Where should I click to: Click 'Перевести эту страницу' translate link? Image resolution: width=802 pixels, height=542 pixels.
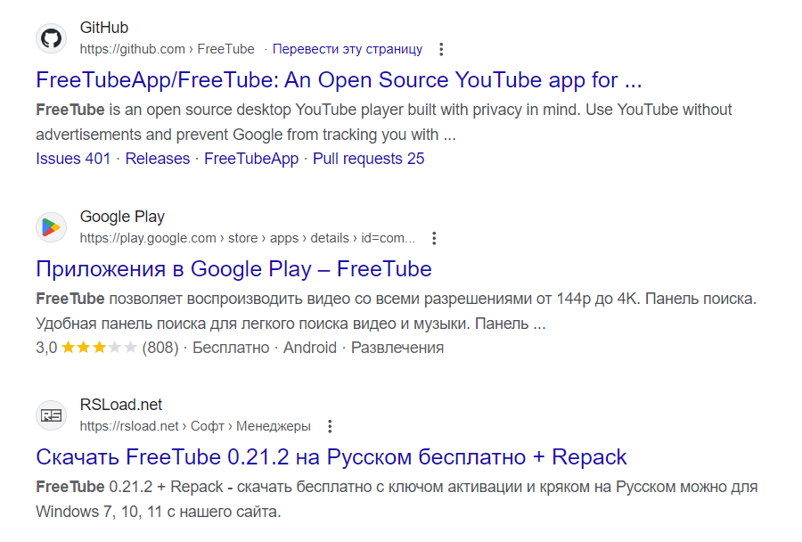(x=348, y=49)
